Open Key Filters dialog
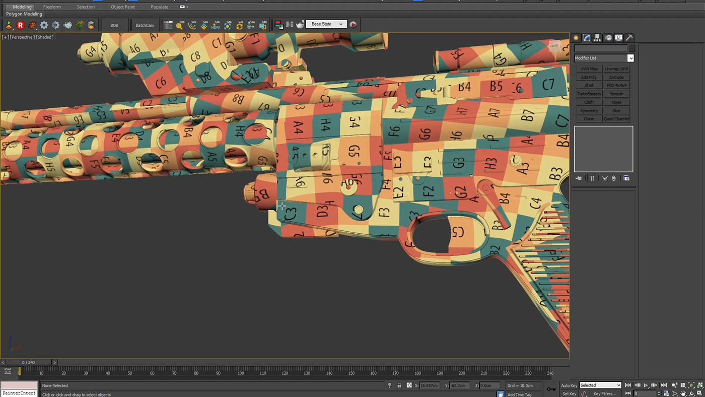705x397 pixels. pos(605,393)
